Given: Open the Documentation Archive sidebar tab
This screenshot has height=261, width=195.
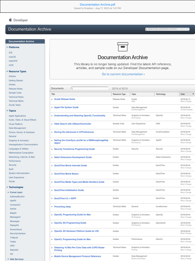Looking at the screenshot, I should 25,41.
